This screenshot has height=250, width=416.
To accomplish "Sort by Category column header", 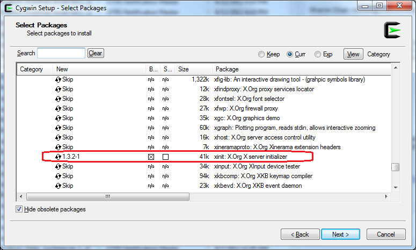I will [35, 69].
